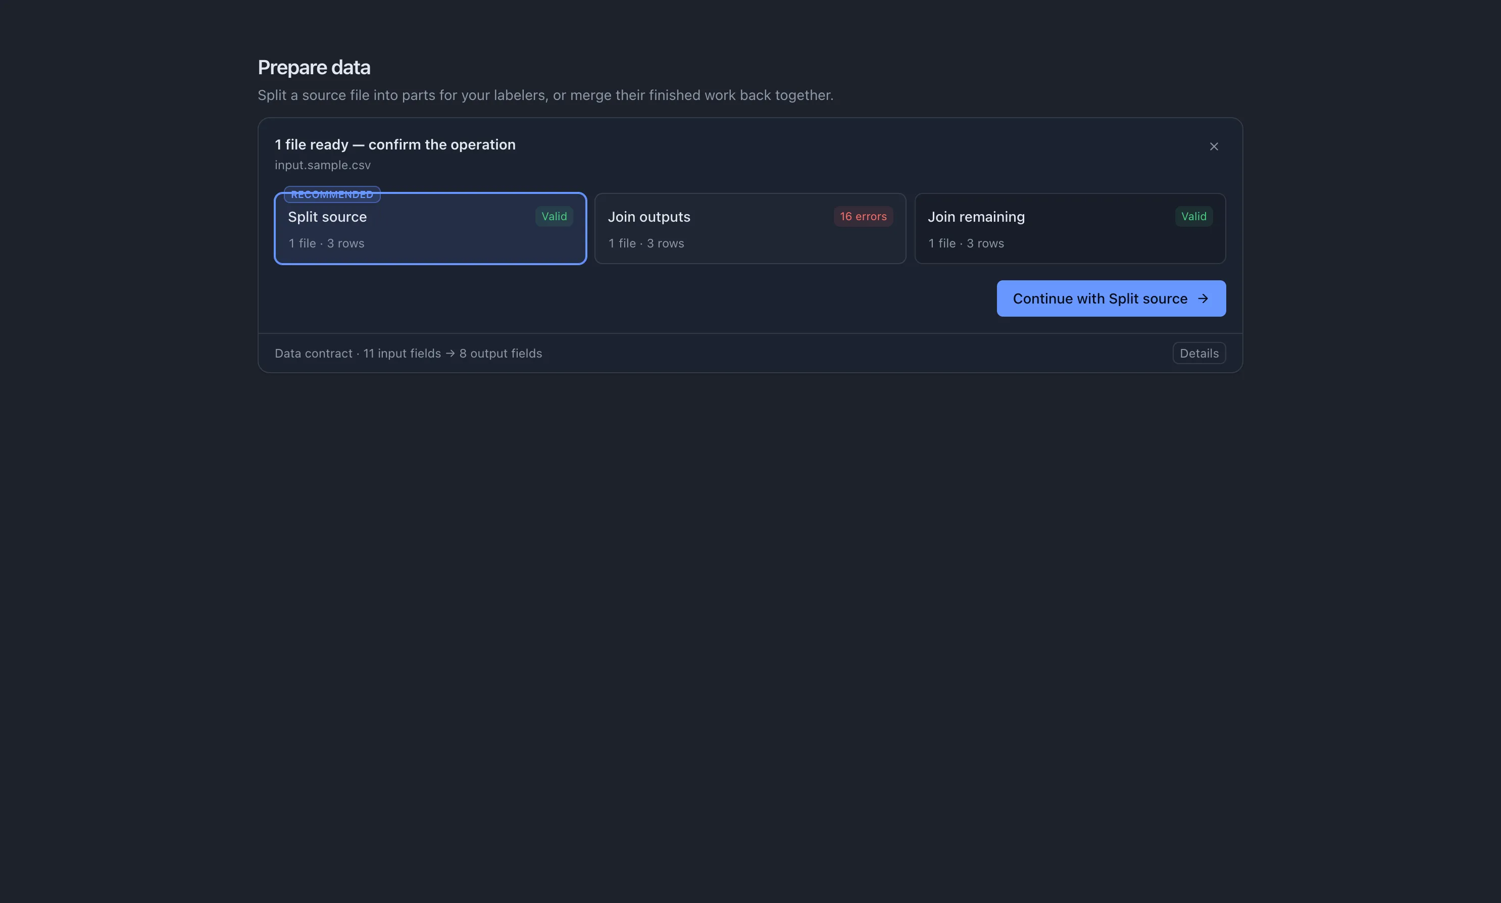Click the 16 errors badge

[x=863, y=216]
